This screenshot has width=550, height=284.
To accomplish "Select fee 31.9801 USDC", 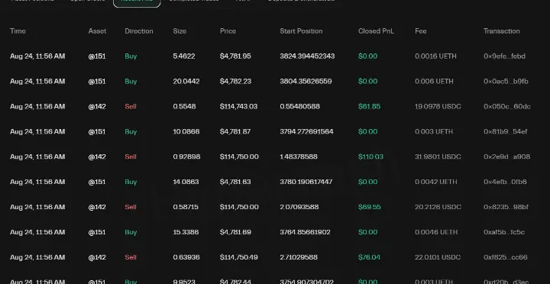I will pos(438,157).
